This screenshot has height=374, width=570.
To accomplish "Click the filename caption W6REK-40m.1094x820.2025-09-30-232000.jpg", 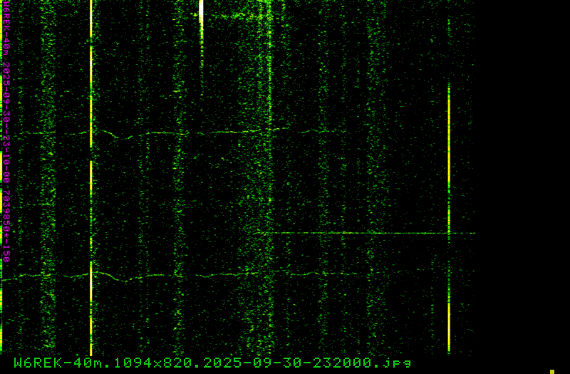I will tap(212, 363).
